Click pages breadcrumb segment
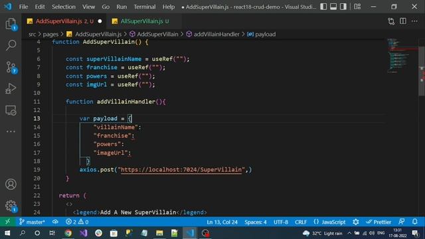 pyautogui.click(x=50, y=34)
